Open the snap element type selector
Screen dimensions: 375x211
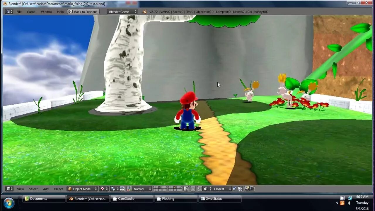(207, 189)
